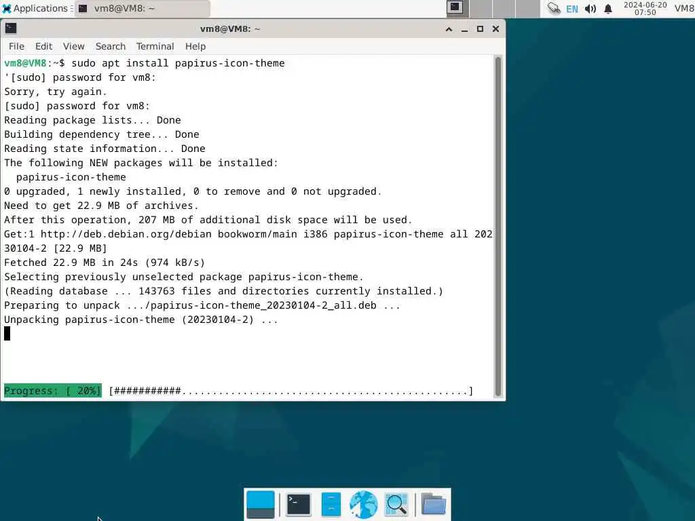The image size is (695, 521).
Task: Minimize the terminal window
Action: point(464,29)
